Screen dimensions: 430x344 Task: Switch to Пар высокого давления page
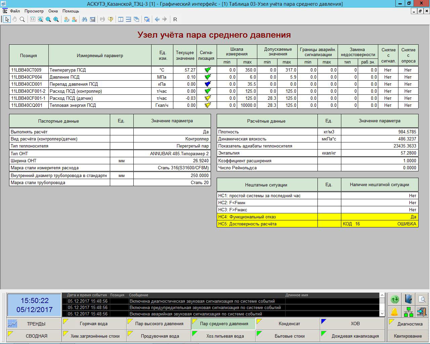coord(159,324)
